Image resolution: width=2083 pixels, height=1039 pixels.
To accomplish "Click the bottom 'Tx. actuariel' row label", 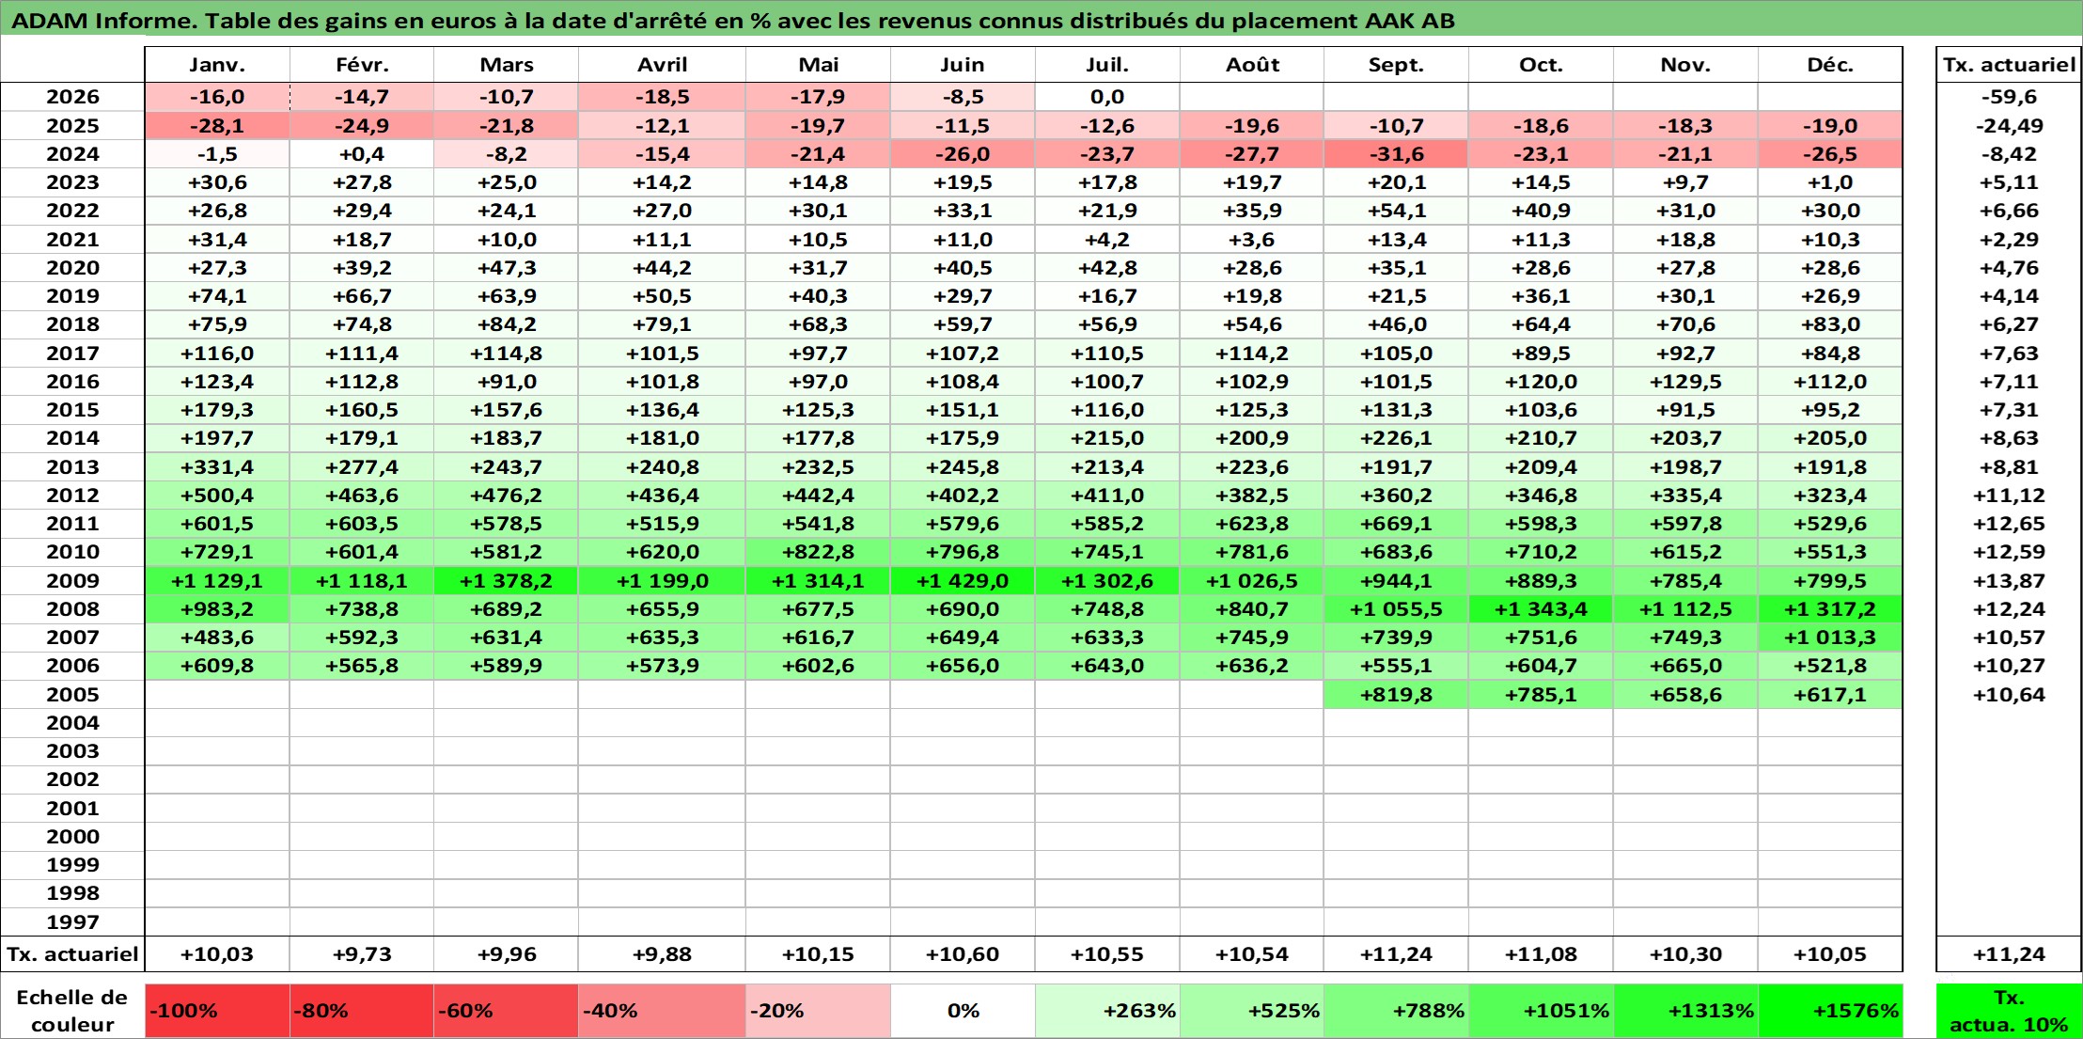I will click(x=72, y=954).
